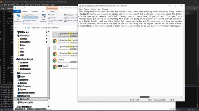Select first '-2-j-rowling-harry-potter' text file icon
199x111 pixels.
[55, 35]
